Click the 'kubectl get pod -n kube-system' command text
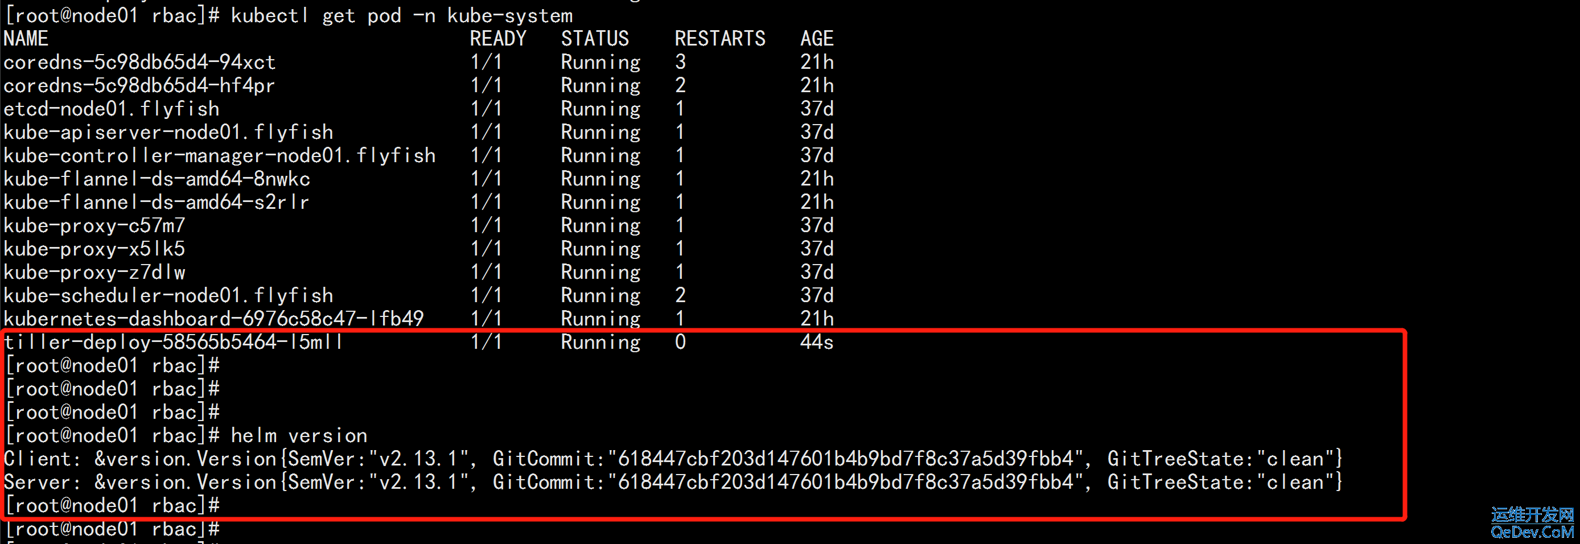Image resolution: width=1580 pixels, height=544 pixels. [402, 16]
